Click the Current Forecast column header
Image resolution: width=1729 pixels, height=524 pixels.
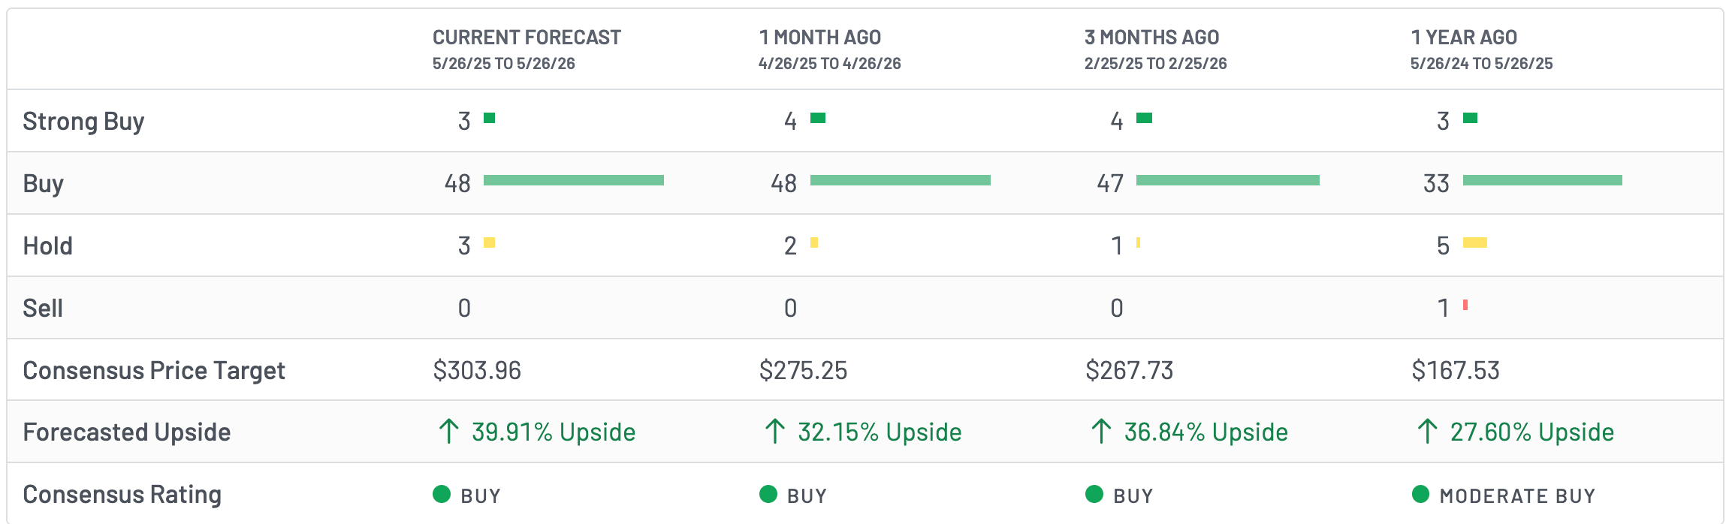point(527,37)
